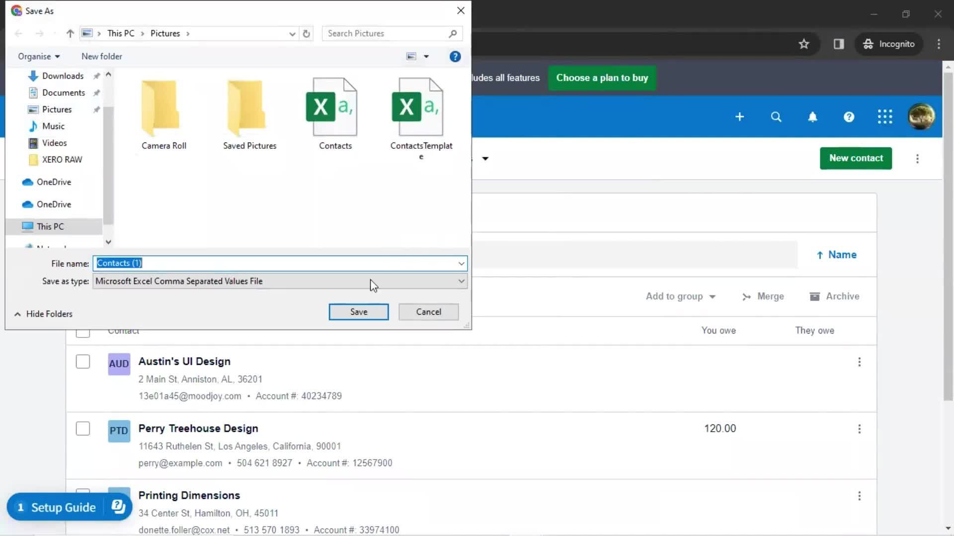This screenshot has height=536, width=954.
Task: Click the Incognito indicator
Action: coord(888,44)
